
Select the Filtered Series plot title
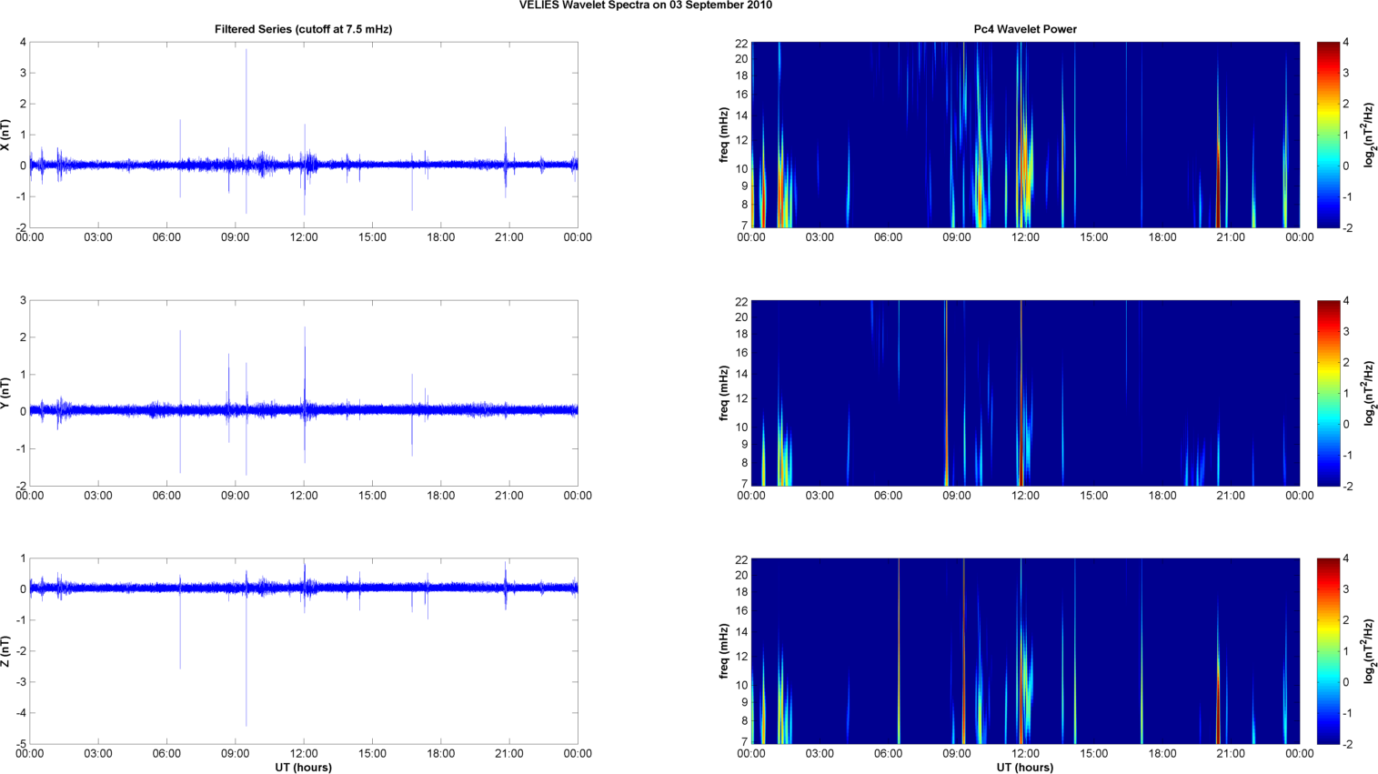click(303, 29)
